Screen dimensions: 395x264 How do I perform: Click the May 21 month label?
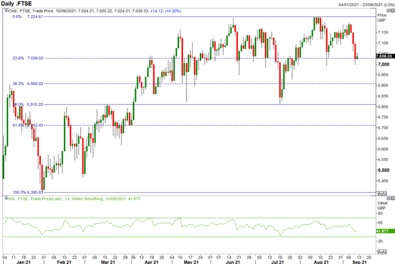coord(191,262)
